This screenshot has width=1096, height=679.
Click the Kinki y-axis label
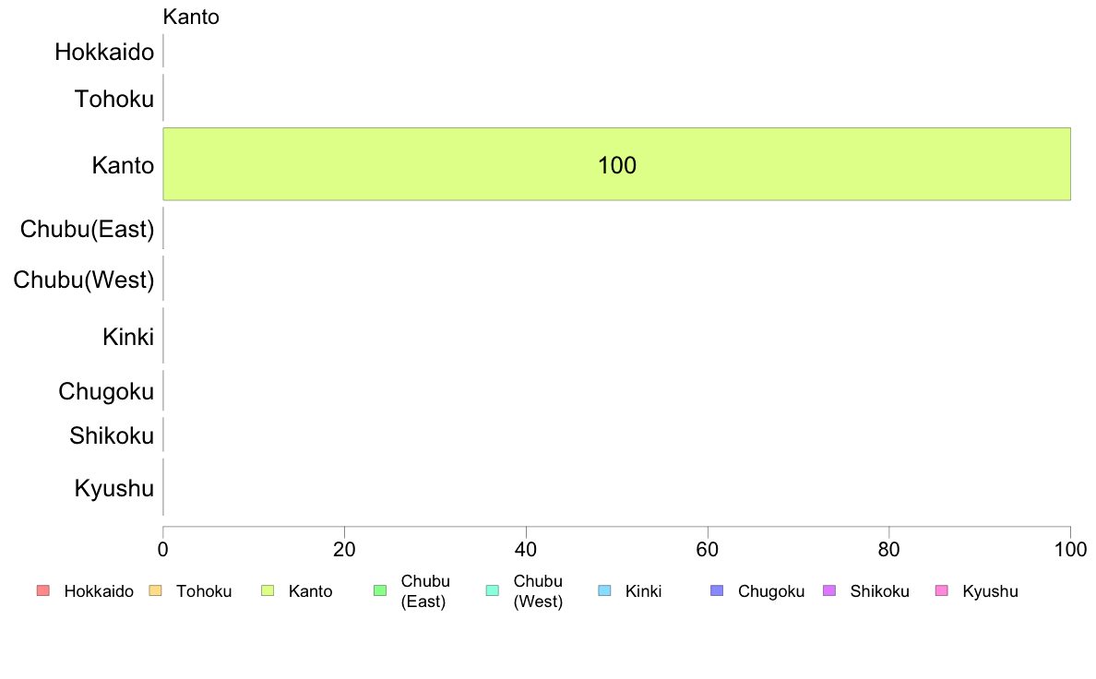click(128, 337)
